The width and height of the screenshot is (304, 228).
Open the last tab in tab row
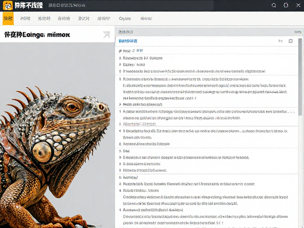[x=146, y=19]
